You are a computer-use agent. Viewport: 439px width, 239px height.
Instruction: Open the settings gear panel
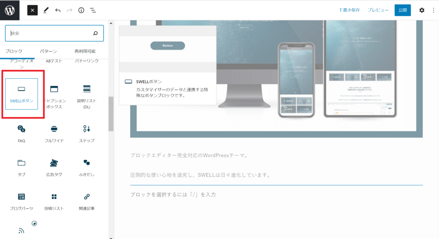[x=422, y=10]
